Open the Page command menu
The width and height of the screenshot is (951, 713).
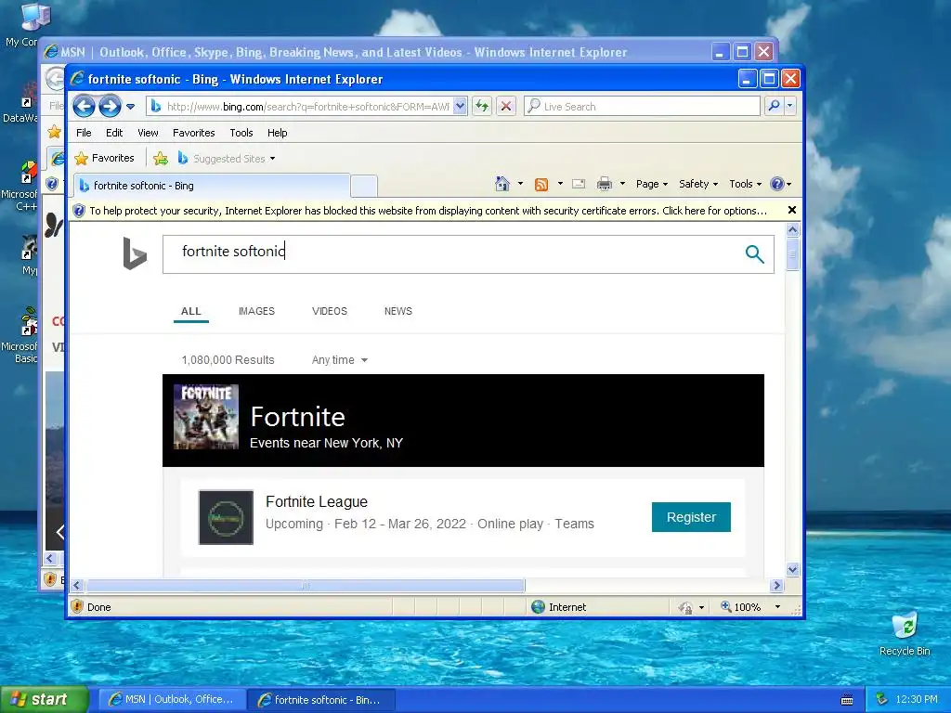[x=651, y=184]
